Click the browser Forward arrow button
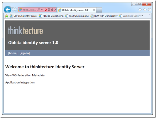This screenshot has height=118, width=156. (x=14, y=10)
